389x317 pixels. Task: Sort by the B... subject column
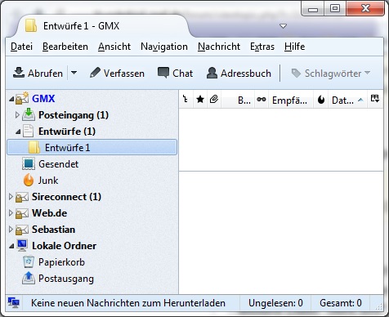[x=239, y=100]
